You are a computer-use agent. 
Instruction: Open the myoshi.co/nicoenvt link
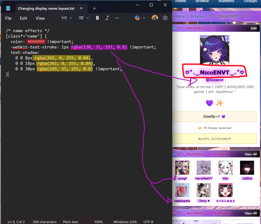pyautogui.click(x=214, y=139)
